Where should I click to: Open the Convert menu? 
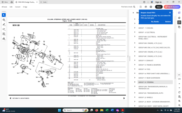18,7
